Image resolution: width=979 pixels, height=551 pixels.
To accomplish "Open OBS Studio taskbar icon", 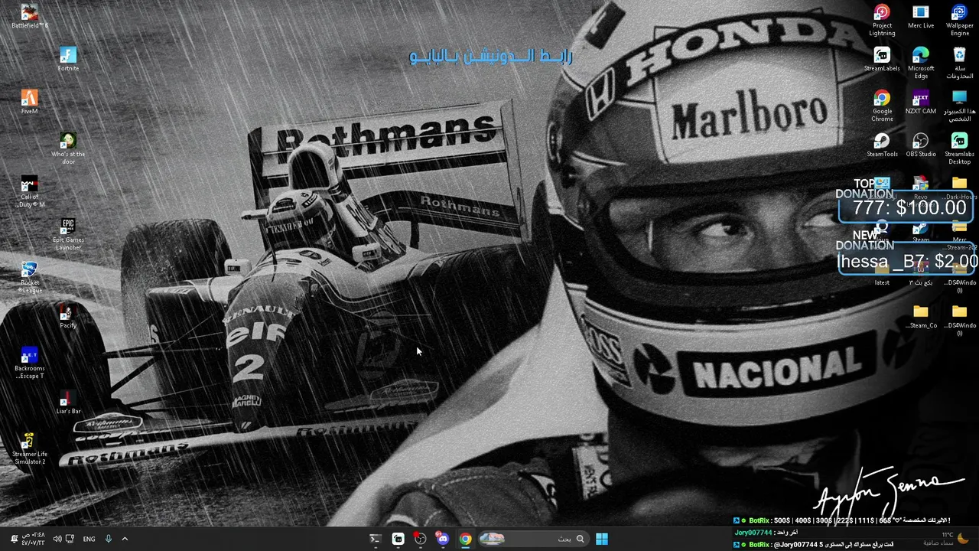I will point(420,539).
